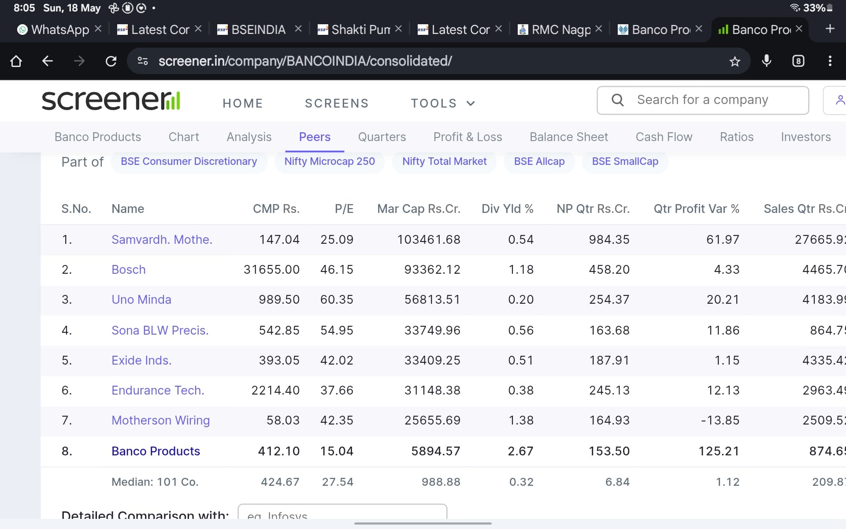Image resolution: width=846 pixels, height=529 pixels.
Task: Sort by the P/E column header
Action: click(x=344, y=209)
